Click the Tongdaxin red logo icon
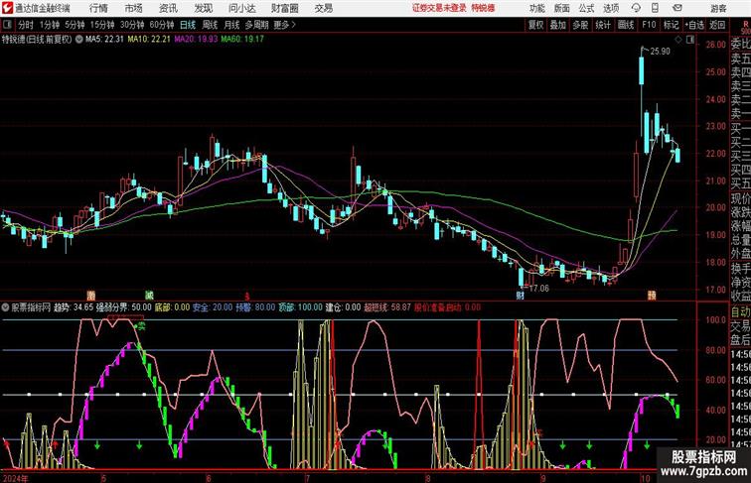Image resolution: width=751 pixels, height=483 pixels. (7, 8)
